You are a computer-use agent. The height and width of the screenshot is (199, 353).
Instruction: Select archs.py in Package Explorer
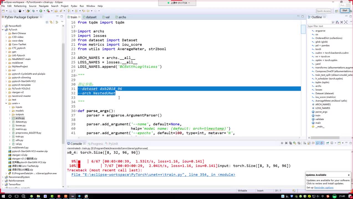click(20, 118)
